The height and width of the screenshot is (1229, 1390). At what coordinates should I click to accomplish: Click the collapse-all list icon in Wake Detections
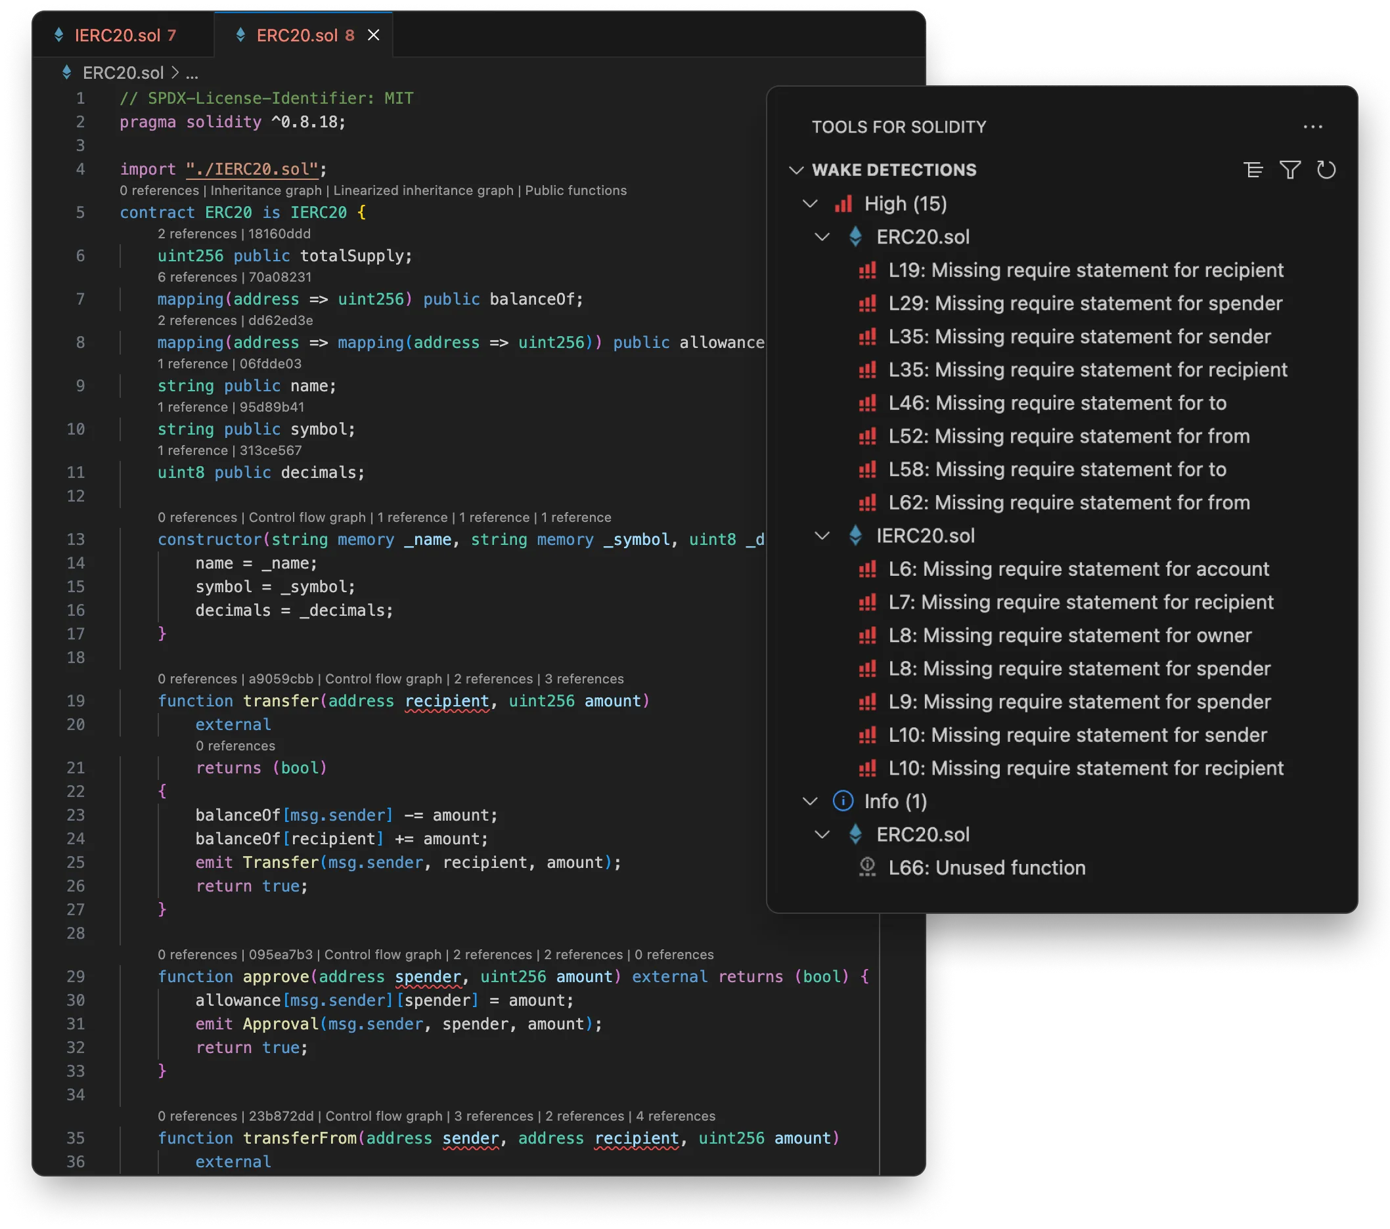coord(1253,170)
